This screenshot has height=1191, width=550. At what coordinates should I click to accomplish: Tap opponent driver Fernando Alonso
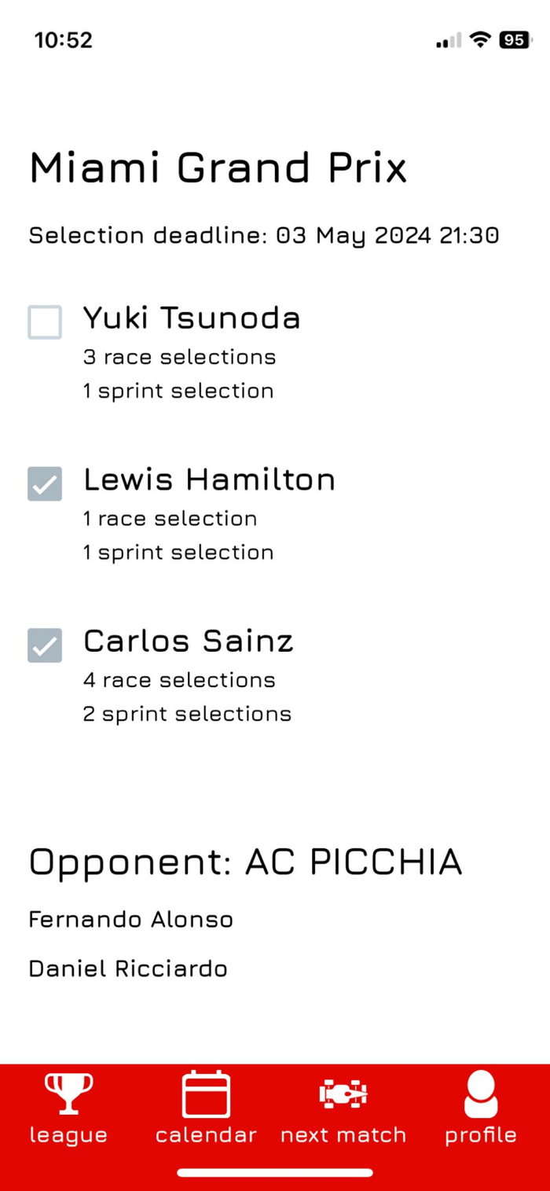[130, 919]
